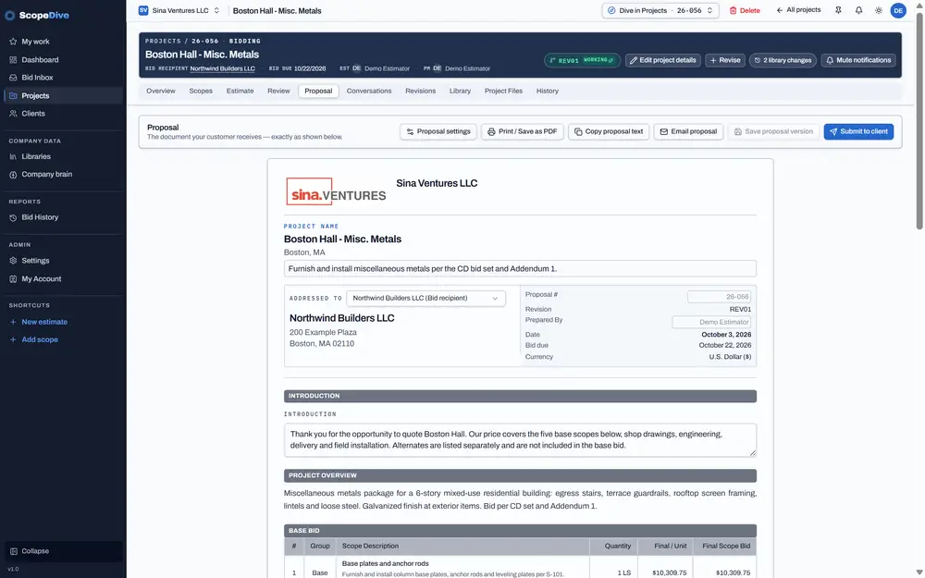Screen dimensions: 925x578
Task: Click Submit to client
Action: 858,131
